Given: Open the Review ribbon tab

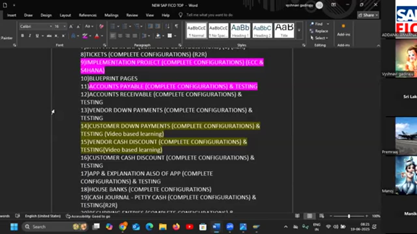Looking at the screenshot, I should [x=132, y=15].
